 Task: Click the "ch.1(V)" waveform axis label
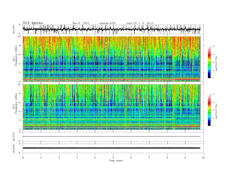point(14,30)
